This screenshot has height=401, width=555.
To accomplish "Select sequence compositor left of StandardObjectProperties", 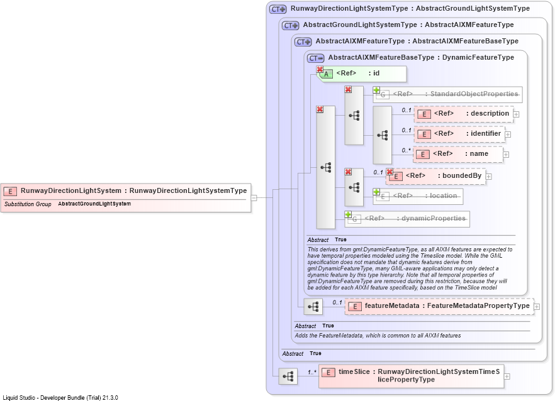I will click(354, 115).
